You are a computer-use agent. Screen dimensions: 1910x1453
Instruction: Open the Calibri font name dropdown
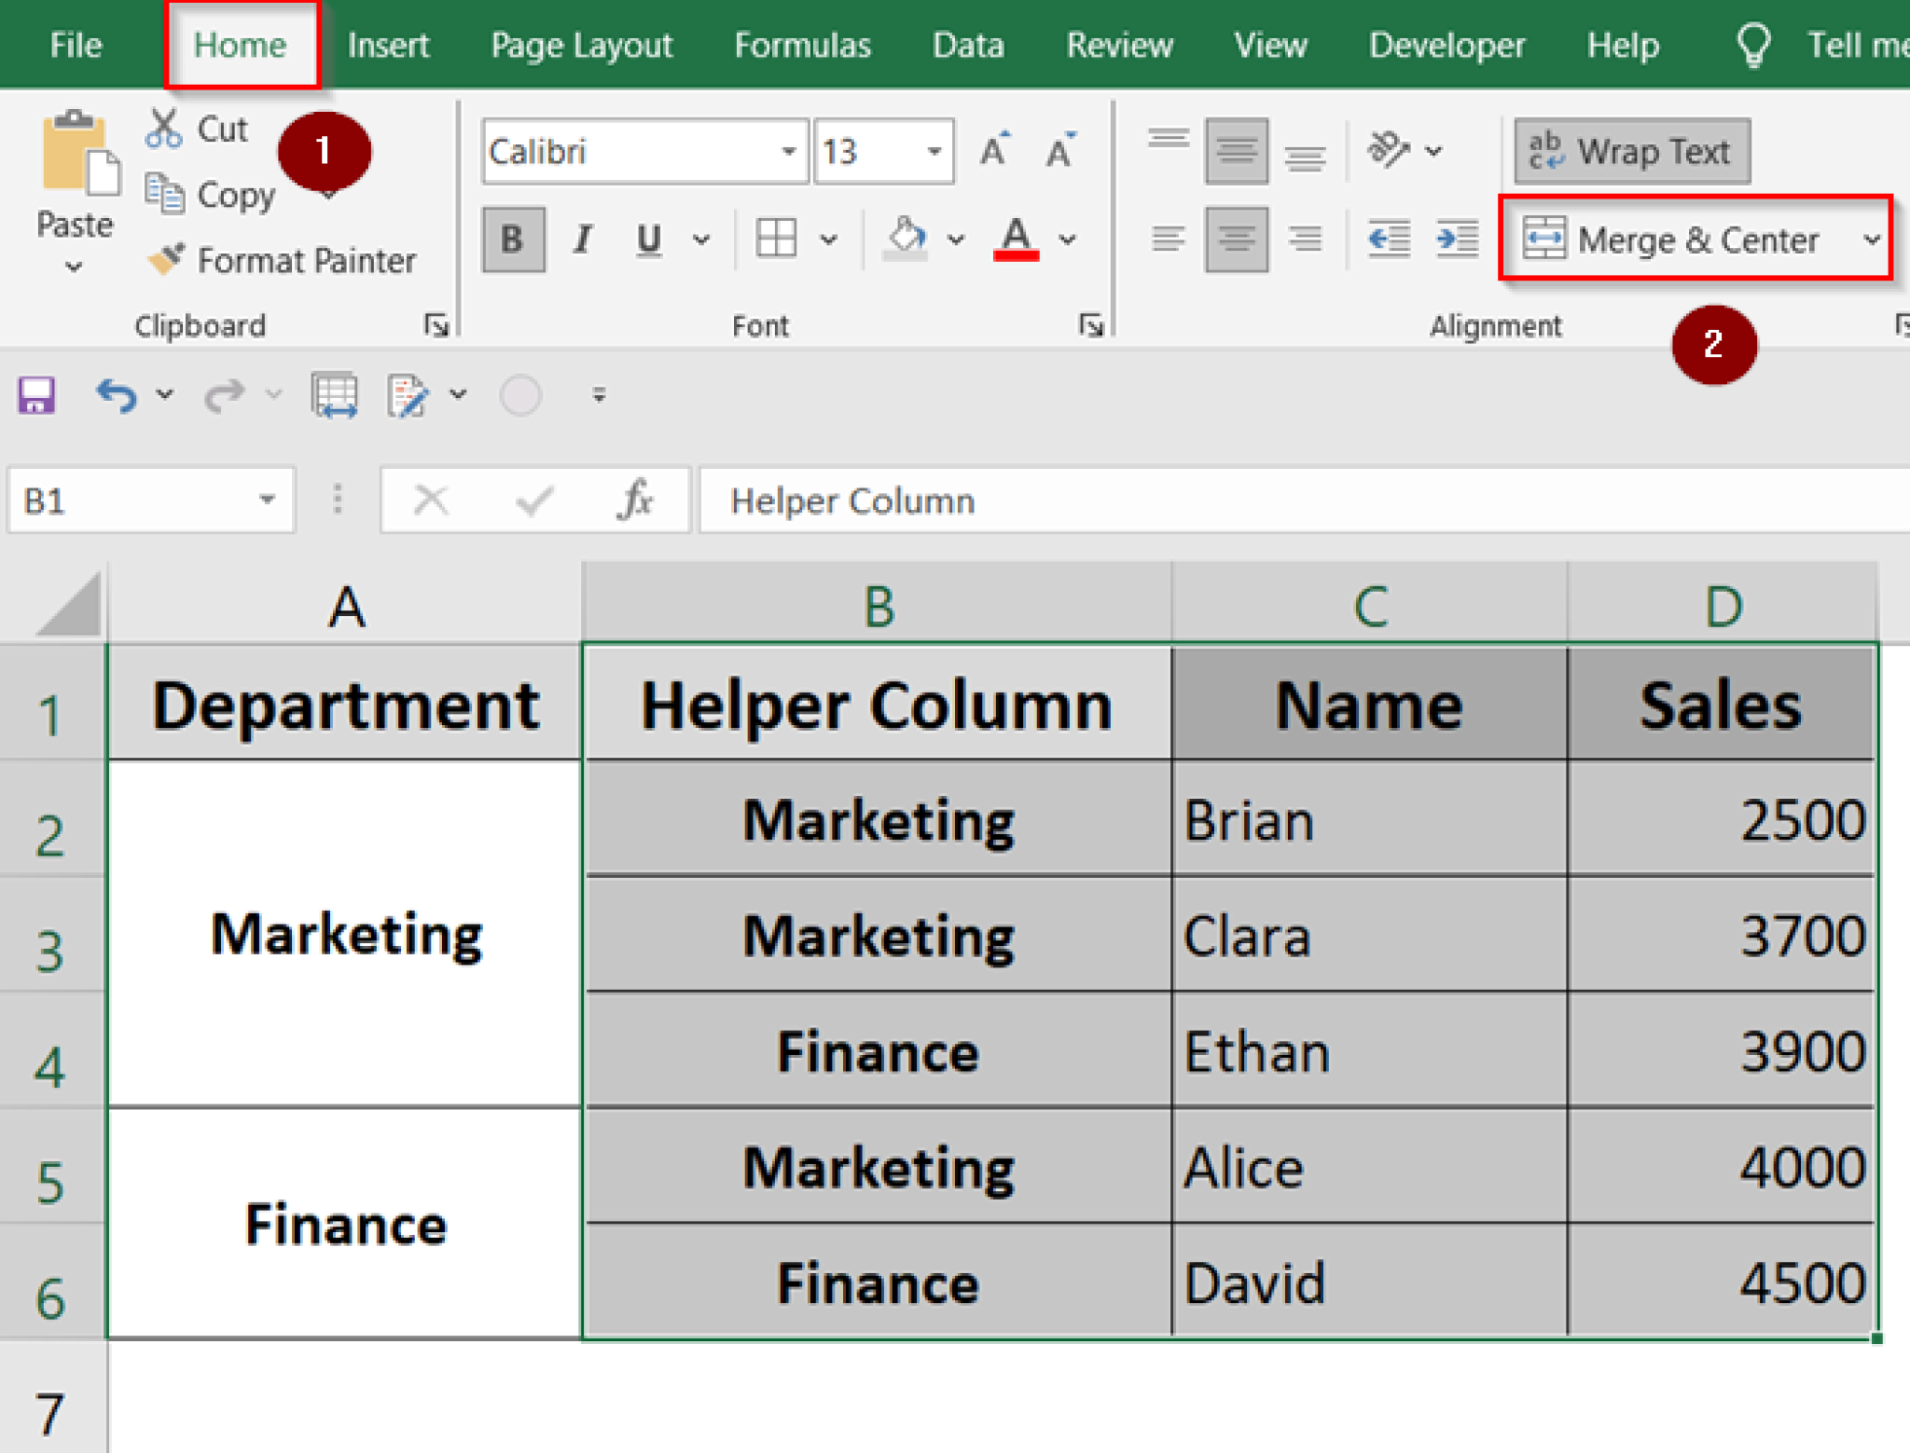pos(789,151)
